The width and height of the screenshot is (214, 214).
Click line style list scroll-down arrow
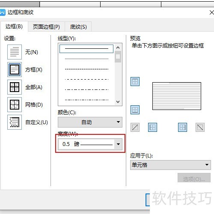pyautogui.click(x=118, y=102)
